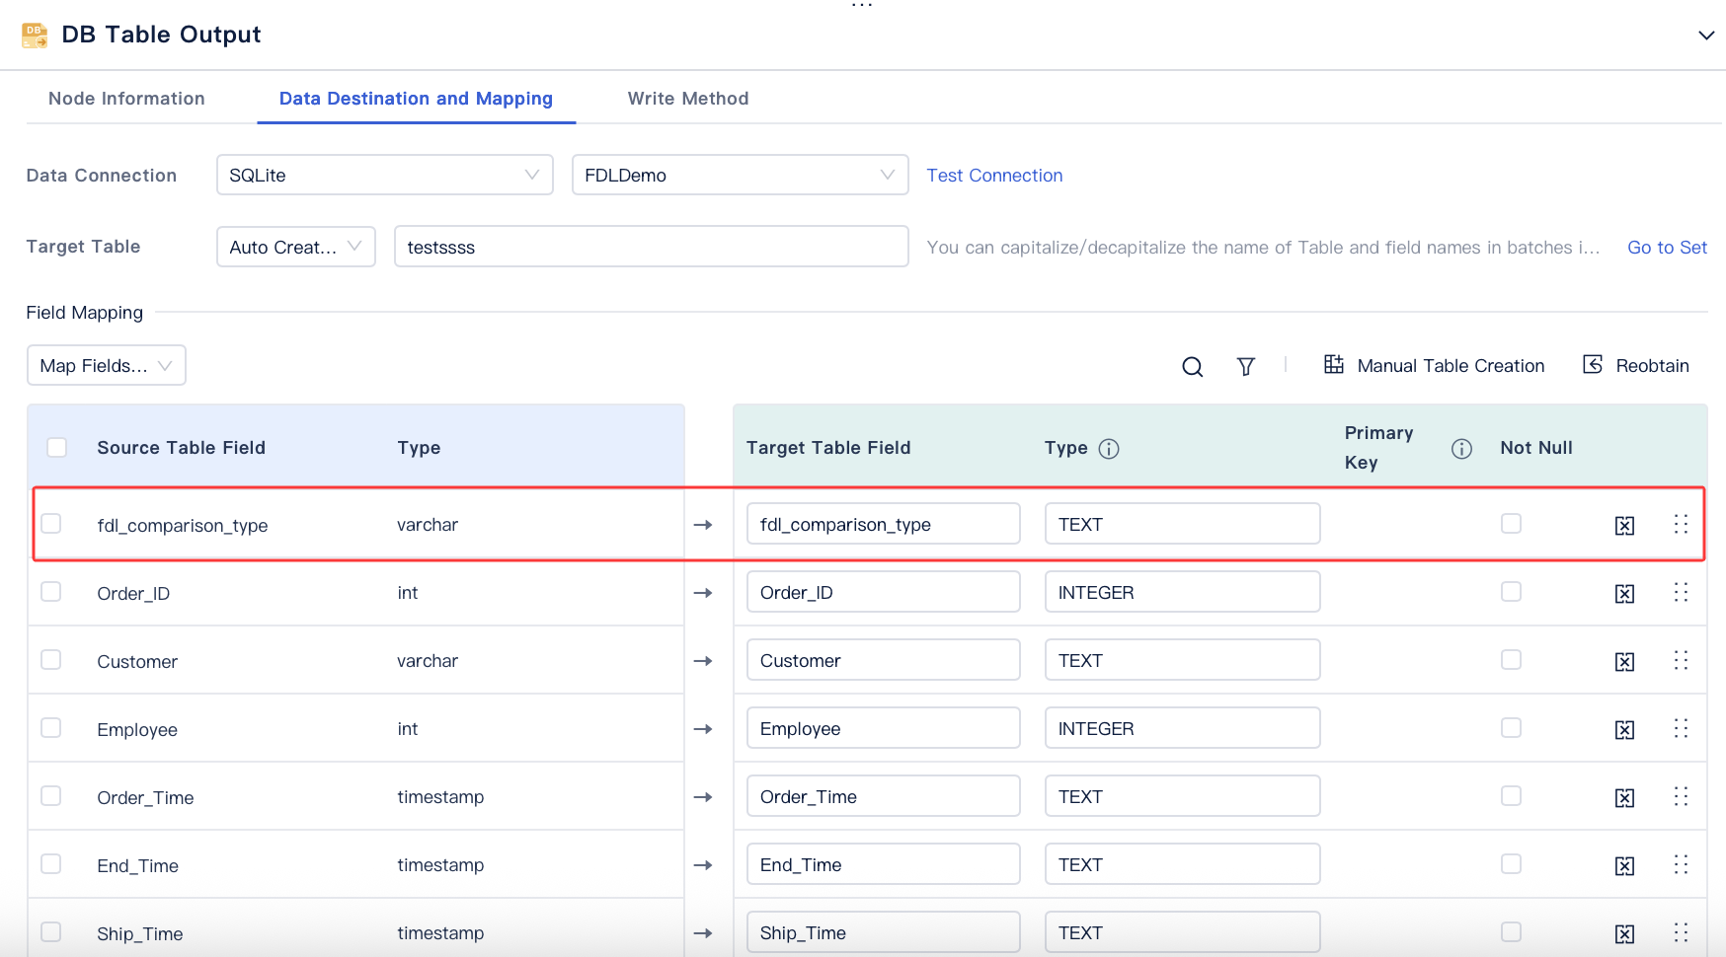The width and height of the screenshot is (1726, 957).
Task: Check the Order_ID source field checkbox
Action: 51,591
